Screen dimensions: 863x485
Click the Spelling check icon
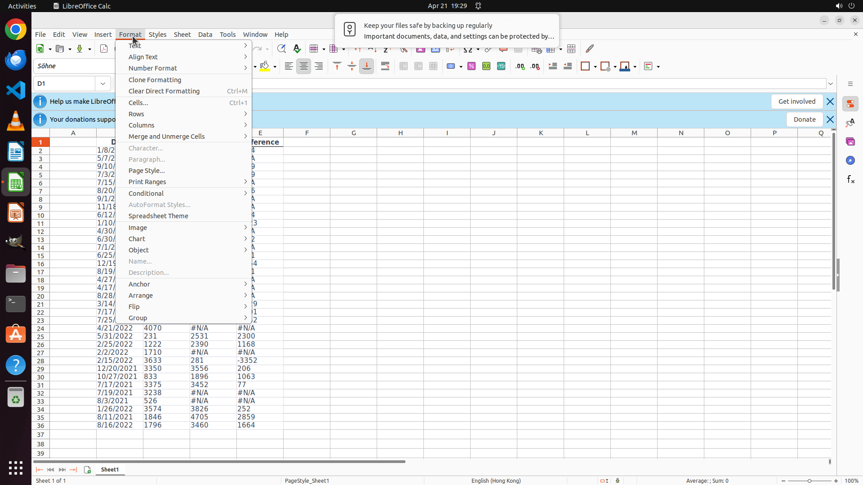[297, 48]
